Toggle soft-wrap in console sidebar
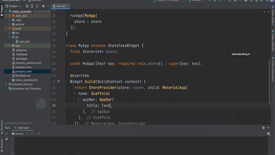This screenshot has width=275, height=155. [12, 152]
